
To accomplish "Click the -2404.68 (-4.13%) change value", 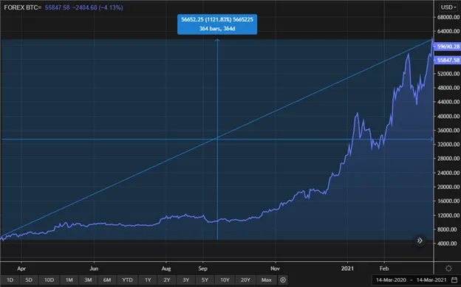I will (x=98, y=7).
